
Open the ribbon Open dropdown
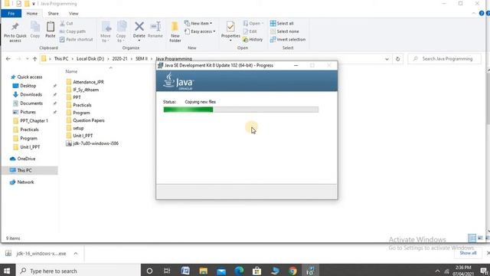pyautogui.click(x=253, y=24)
